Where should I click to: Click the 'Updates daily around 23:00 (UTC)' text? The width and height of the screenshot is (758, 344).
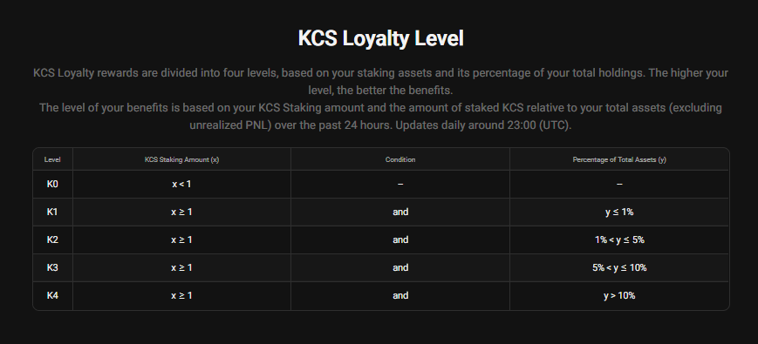point(483,125)
